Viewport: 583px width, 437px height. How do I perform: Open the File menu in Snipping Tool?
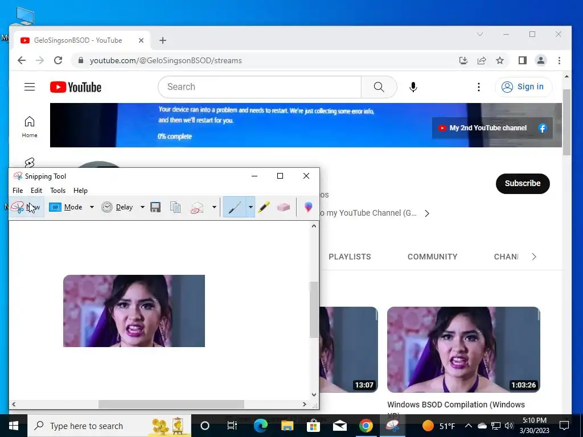coord(18,190)
